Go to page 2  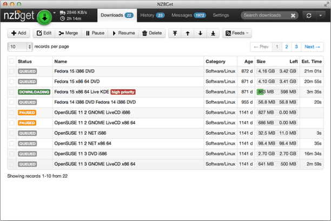(x=287, y=47)
